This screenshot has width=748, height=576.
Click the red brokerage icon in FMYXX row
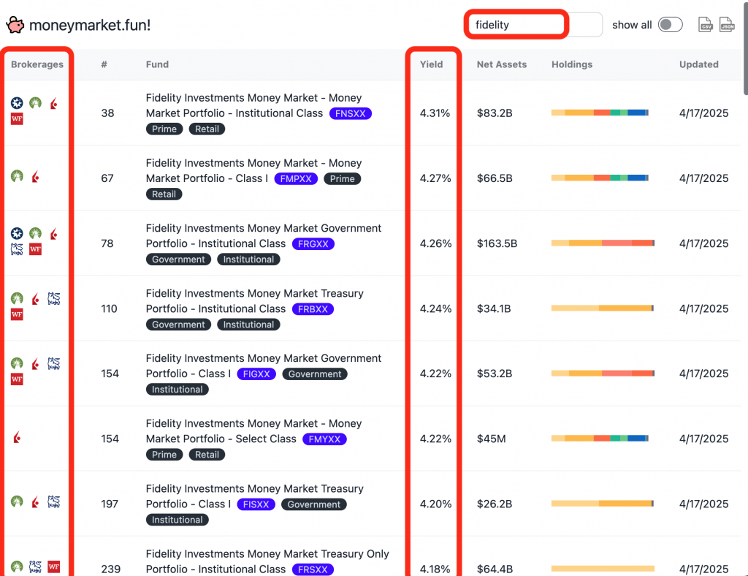[17, 438]
